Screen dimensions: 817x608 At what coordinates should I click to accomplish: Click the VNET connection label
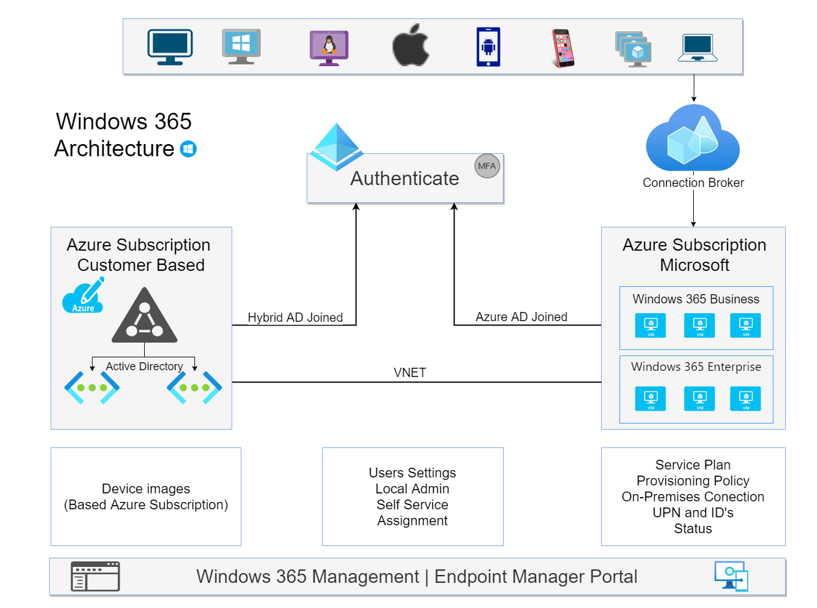pyautogui.click(x=410, y=373)
